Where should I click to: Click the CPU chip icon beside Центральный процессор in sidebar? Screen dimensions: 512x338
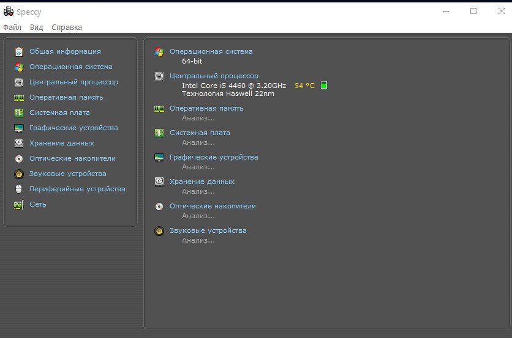(x=19, y=83)
